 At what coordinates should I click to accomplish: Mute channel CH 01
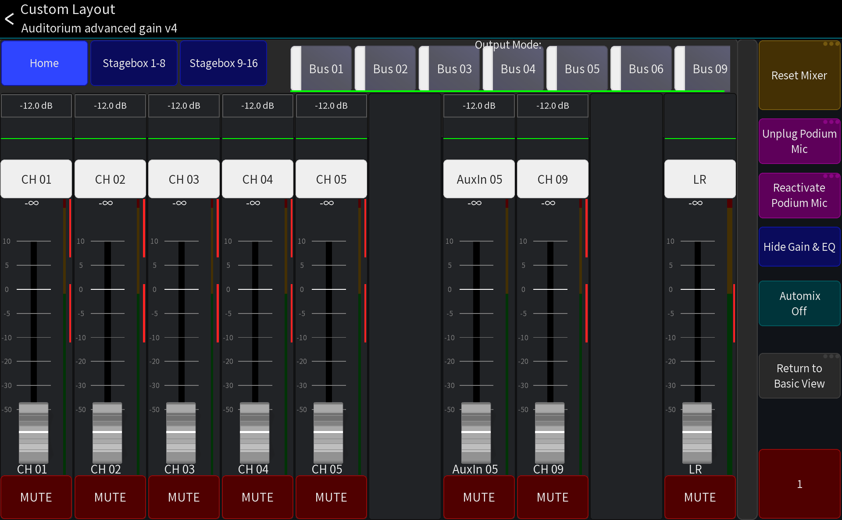pos(36,497)
